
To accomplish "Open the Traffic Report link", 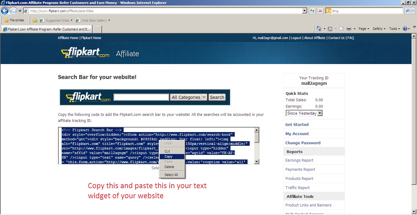I will [298, 188].
